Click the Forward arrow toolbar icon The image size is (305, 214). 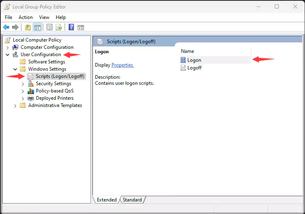click(15, 27)
